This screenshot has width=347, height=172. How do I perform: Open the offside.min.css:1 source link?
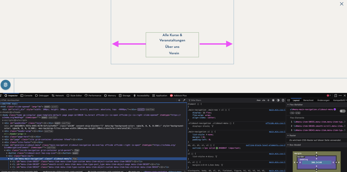(275, 123)
